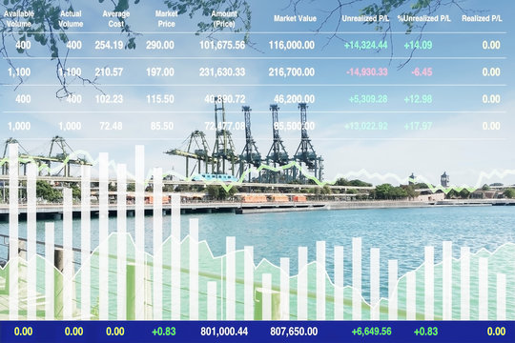Select the amount 231,630.33
The width and height of the screenshot is (515, 343).
[x=222, y=71]
